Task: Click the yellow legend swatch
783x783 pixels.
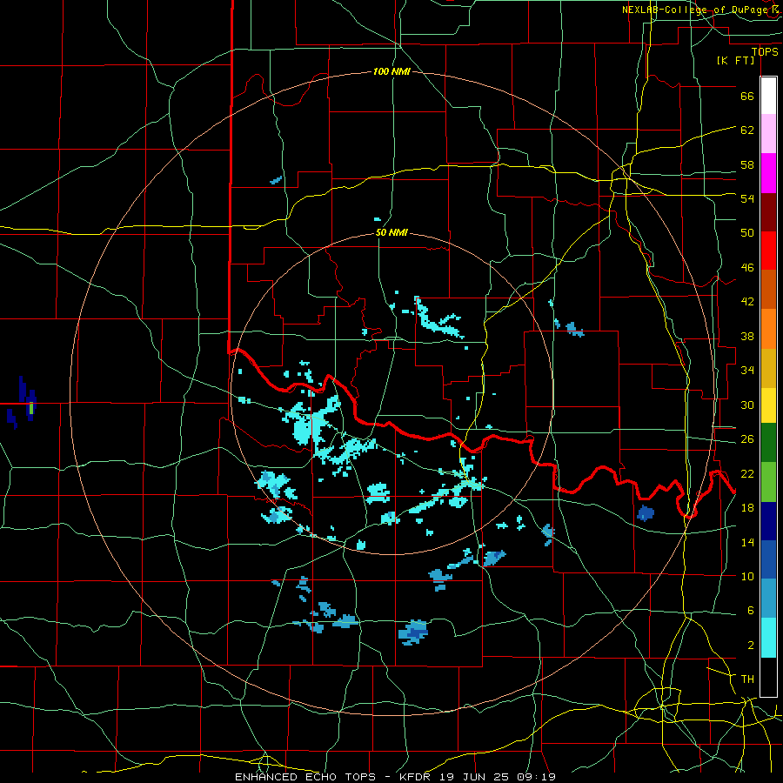Action: [x=768, y=405]
